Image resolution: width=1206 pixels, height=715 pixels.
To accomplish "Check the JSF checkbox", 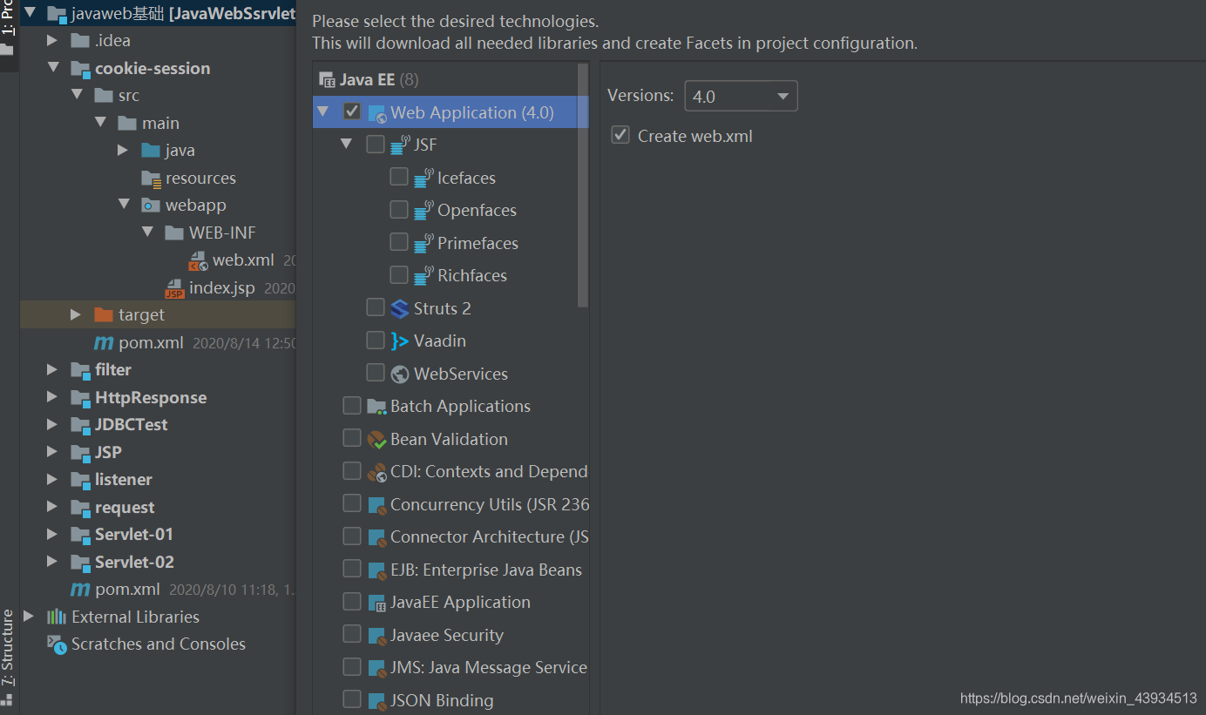I will pyautogui.click(x=376, y=144).
